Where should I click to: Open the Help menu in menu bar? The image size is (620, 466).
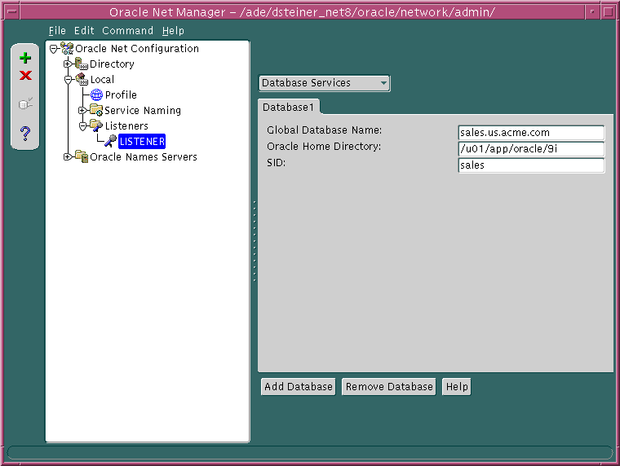[173, 31]
